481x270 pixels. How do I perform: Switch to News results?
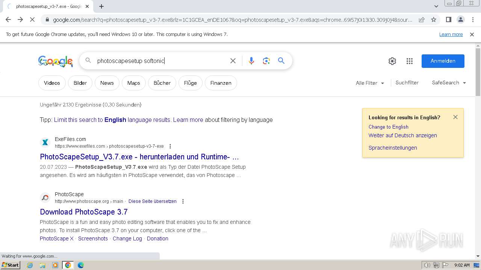coord(107,83)
